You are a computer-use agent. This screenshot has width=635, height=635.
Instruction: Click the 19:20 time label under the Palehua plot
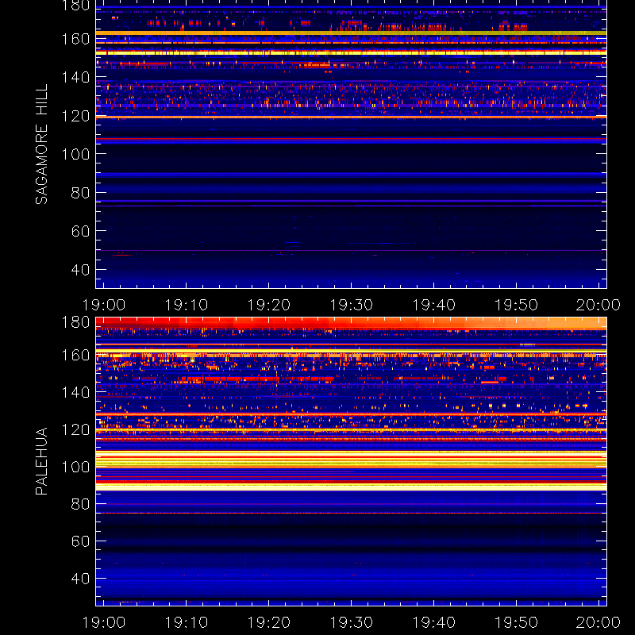(x=269, y=622)
